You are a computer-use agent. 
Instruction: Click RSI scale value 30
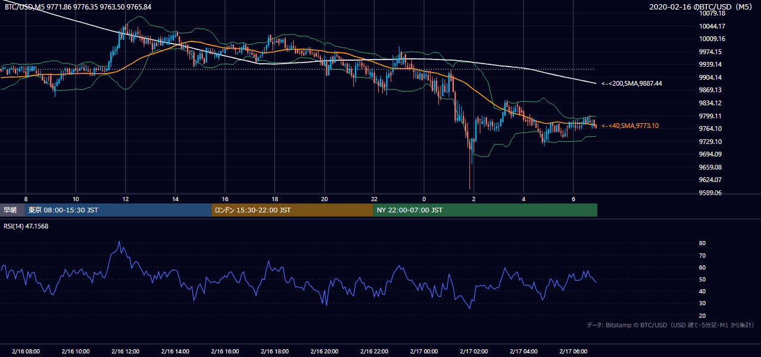(x=702, y=303)
